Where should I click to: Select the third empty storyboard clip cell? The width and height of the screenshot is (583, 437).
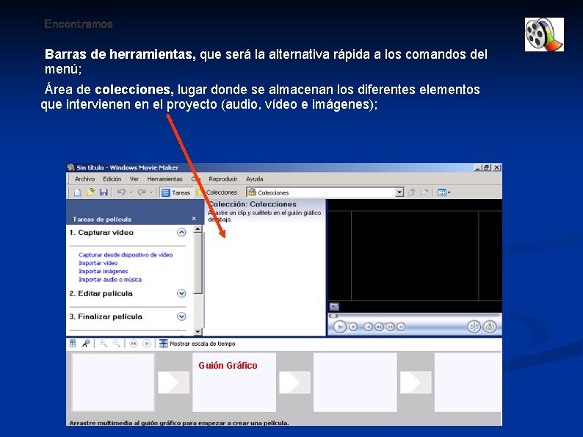355,383
